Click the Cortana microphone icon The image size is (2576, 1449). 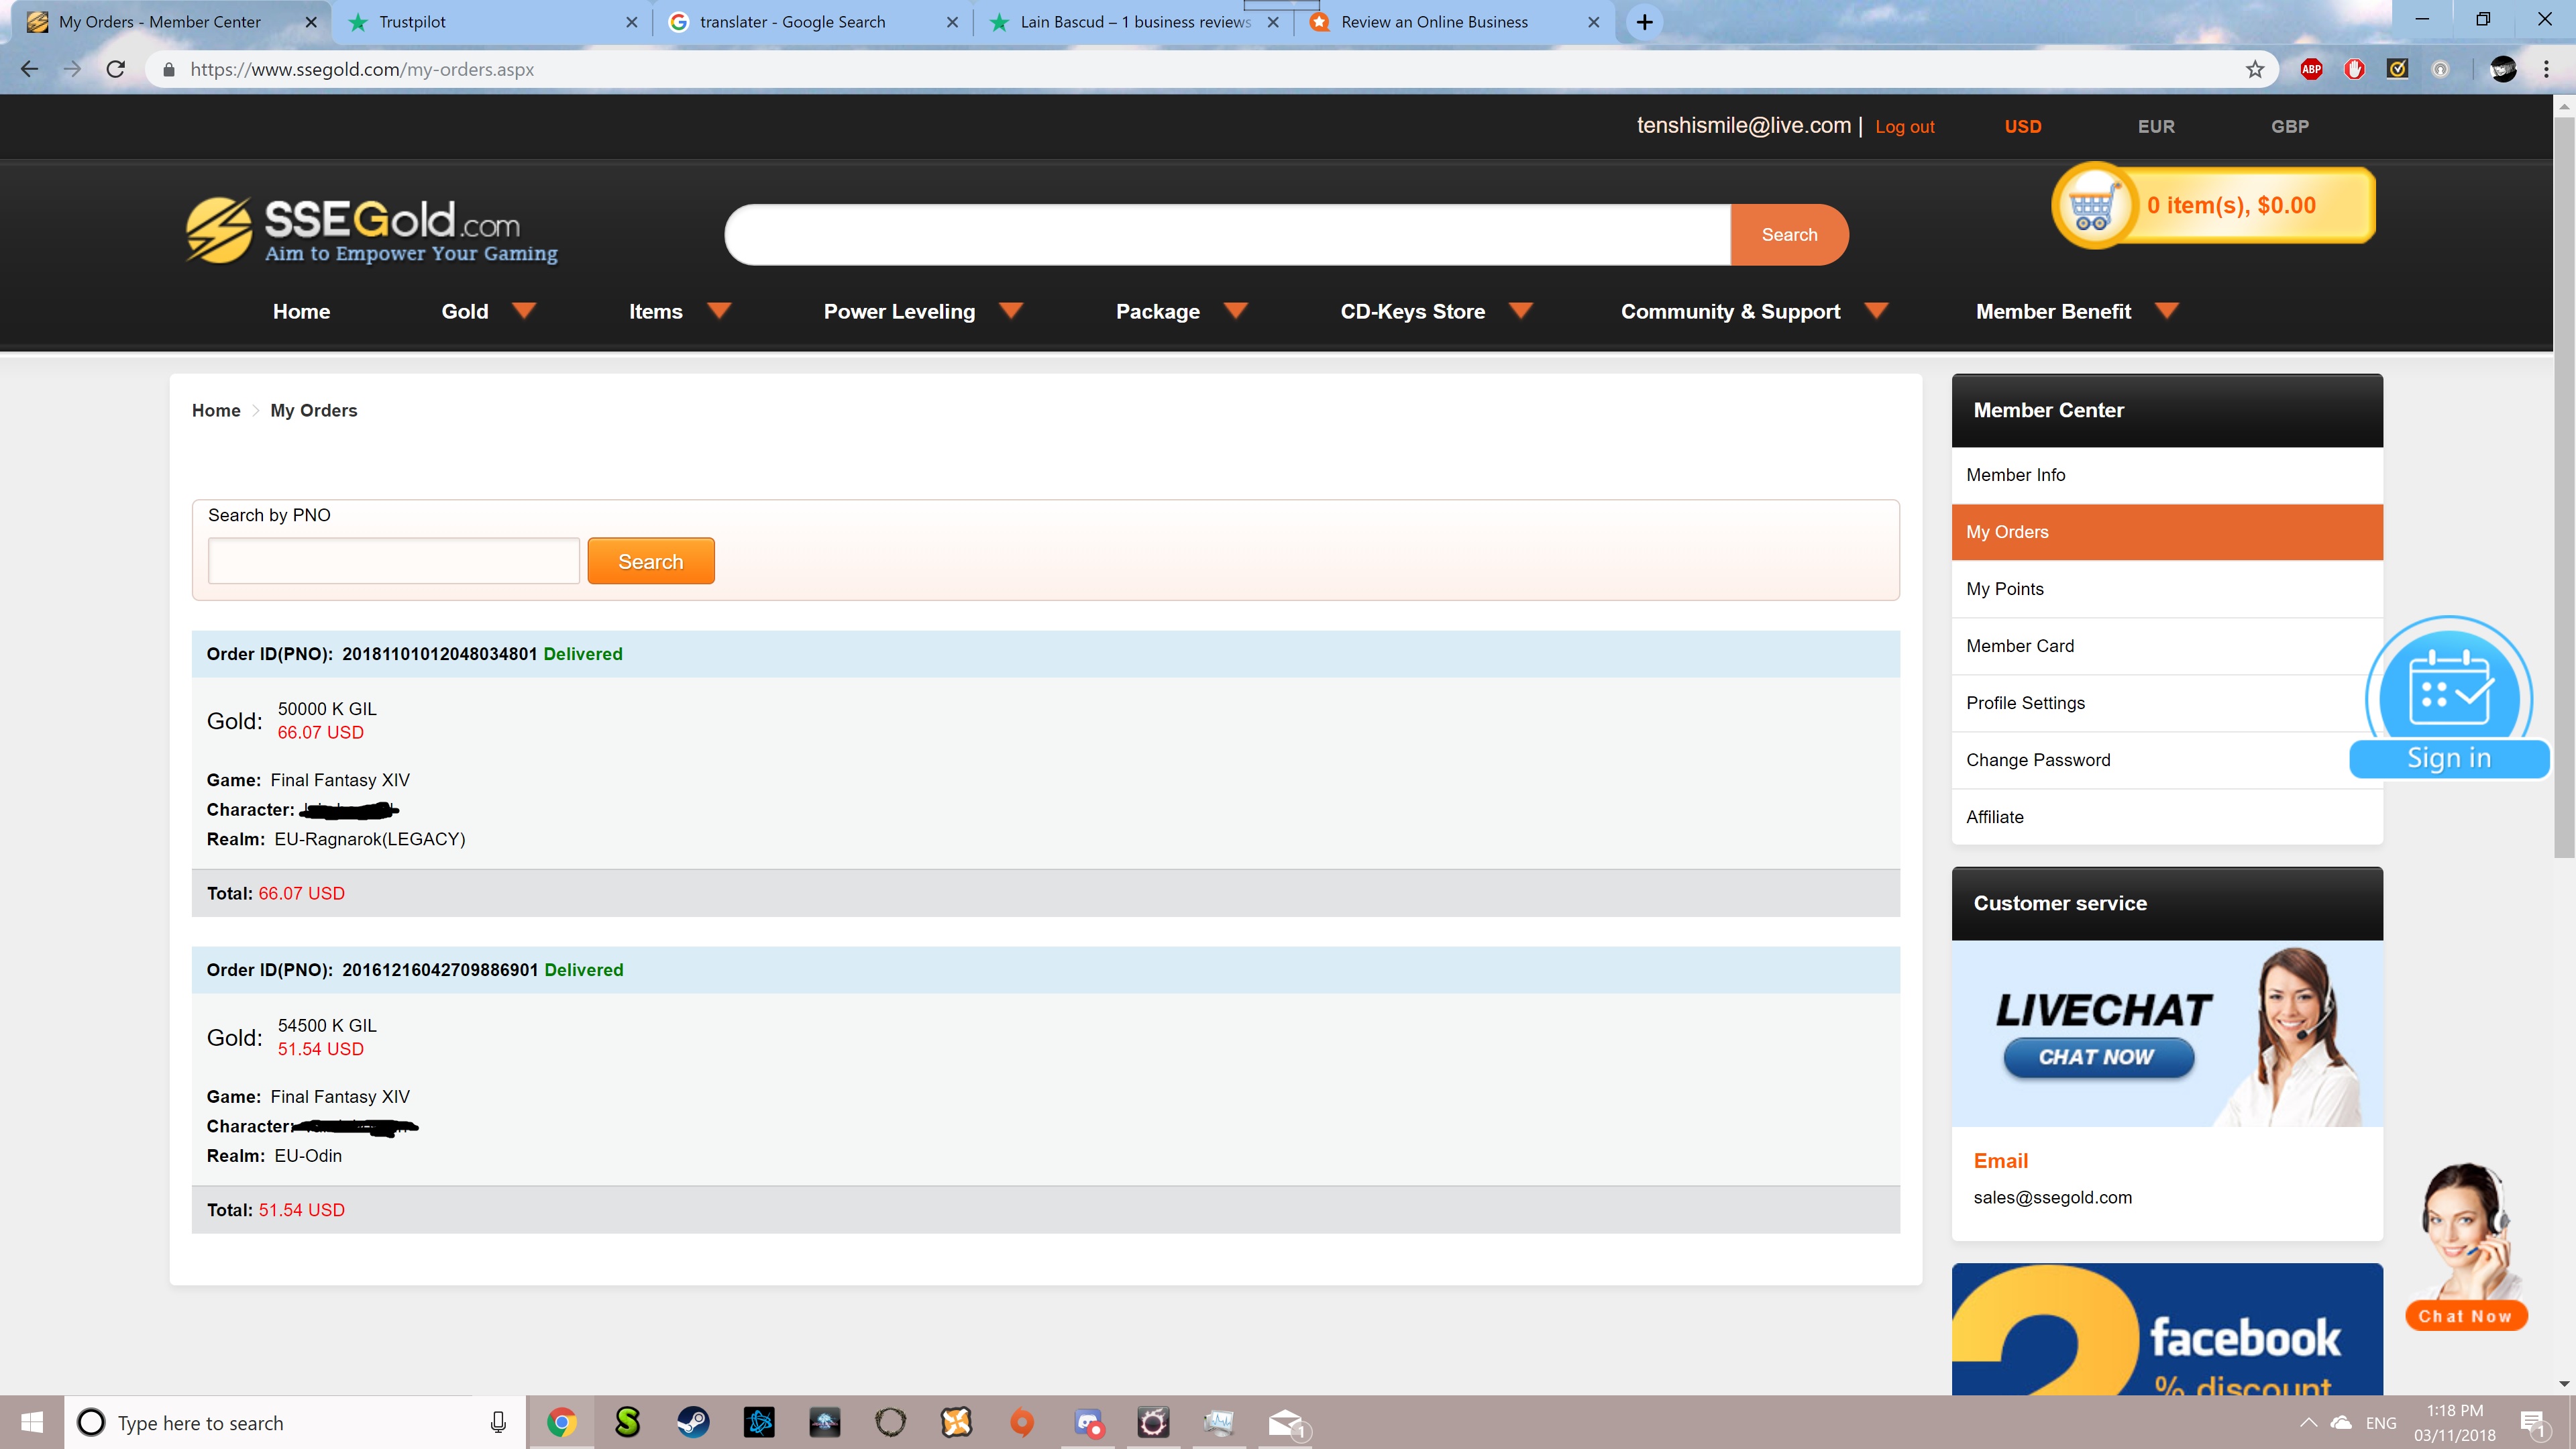[x=498, y=1422]
